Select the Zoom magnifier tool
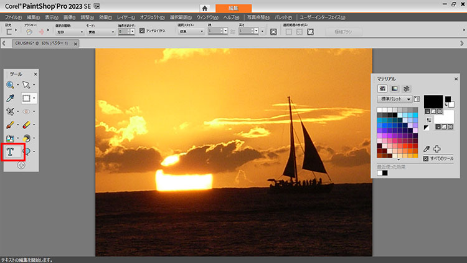This screenshot has width=467, height=263. (11, 84)
